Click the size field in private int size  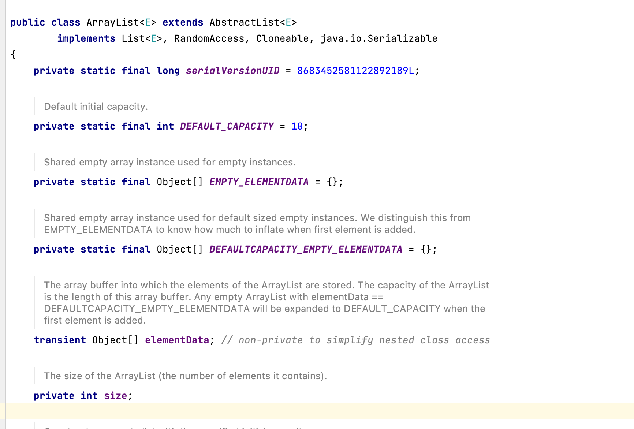point(115,396)
